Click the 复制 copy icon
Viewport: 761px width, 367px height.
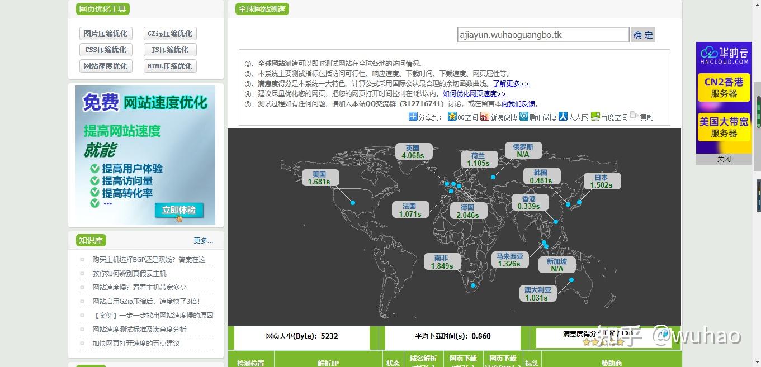coord(634,116)
